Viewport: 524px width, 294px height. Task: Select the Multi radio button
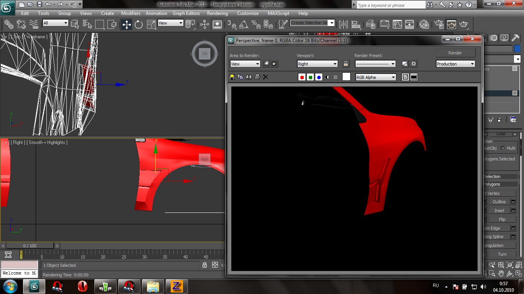click(x=503, y=148)
